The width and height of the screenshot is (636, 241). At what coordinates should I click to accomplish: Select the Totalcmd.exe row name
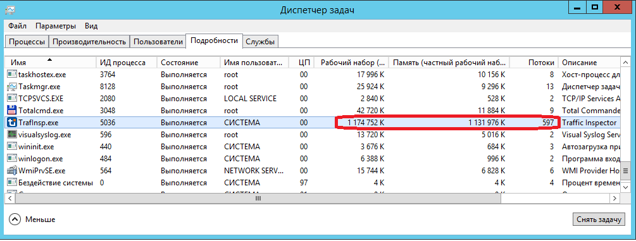[41, 110]
